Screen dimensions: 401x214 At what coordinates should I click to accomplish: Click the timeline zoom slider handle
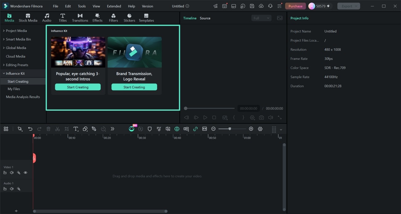tap(229, 129)
